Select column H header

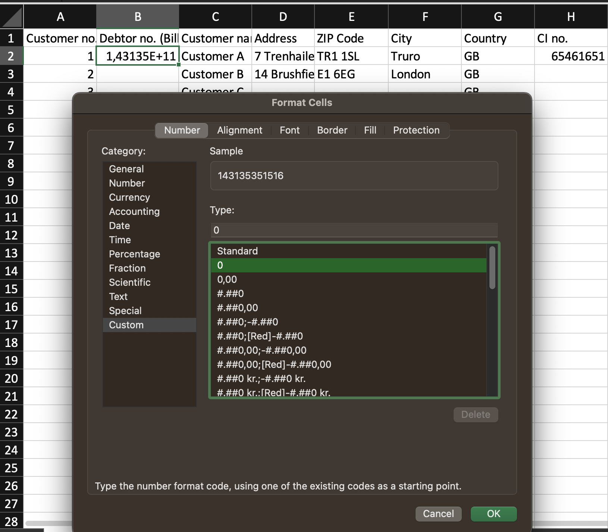pyautogui.click(x=571, y=17)
